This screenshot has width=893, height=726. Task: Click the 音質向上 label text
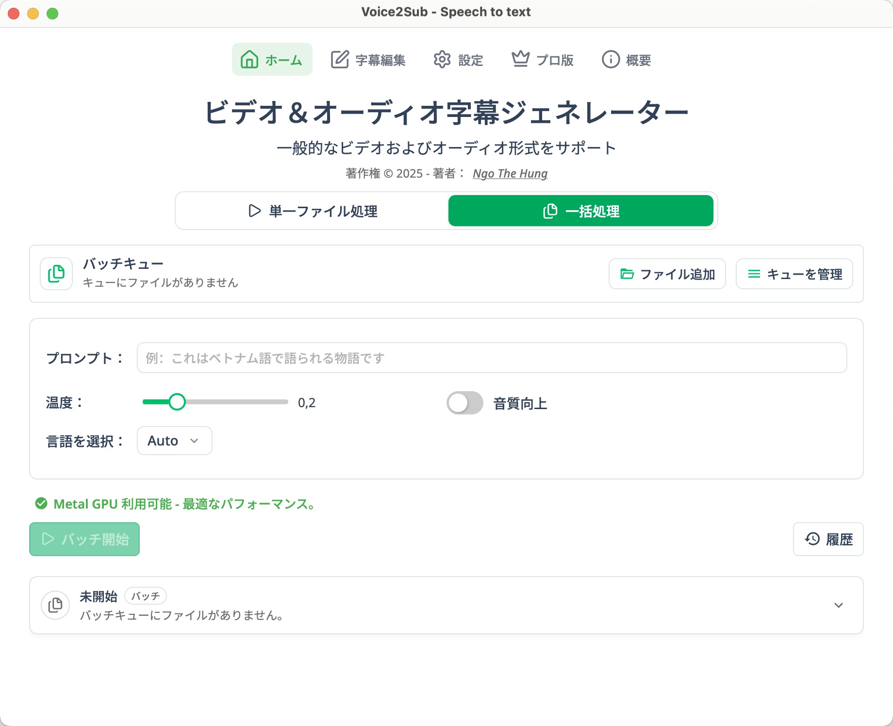coord(520,403)
